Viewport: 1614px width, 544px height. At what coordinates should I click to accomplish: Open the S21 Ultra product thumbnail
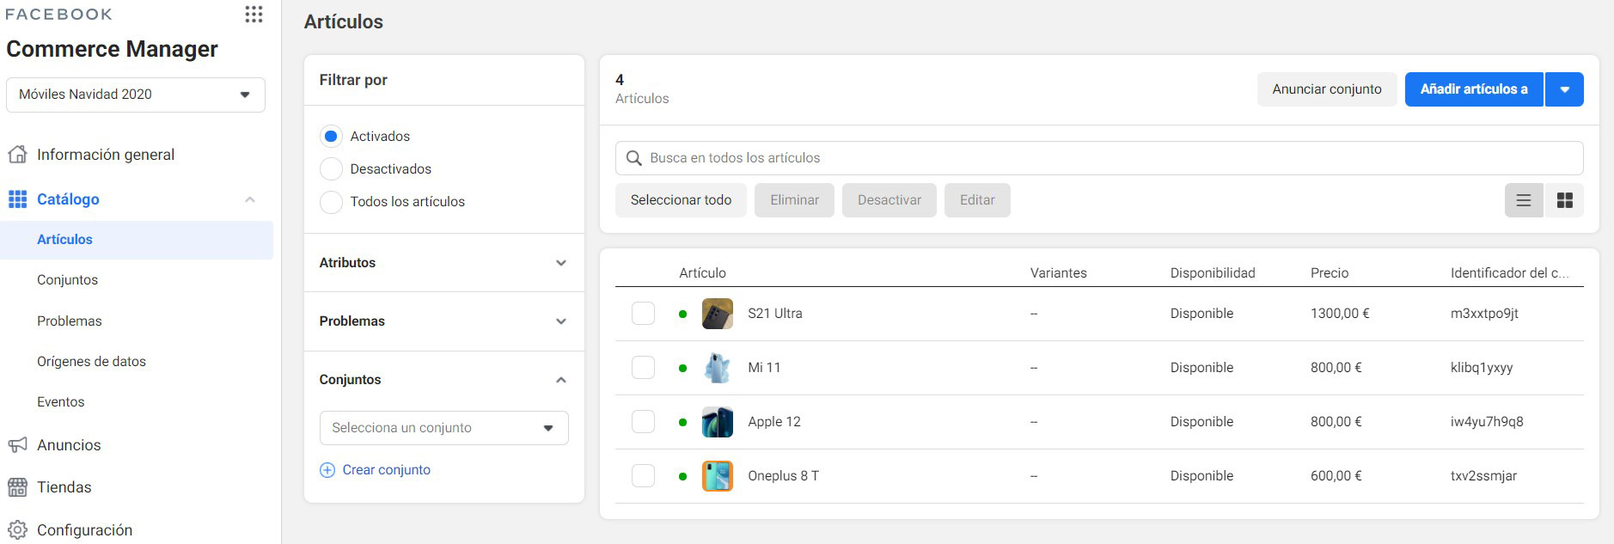point(718,314)
